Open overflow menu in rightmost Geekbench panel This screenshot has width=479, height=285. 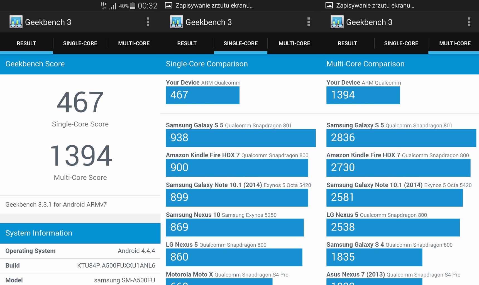pyautogui.click(x=469, y=22)
